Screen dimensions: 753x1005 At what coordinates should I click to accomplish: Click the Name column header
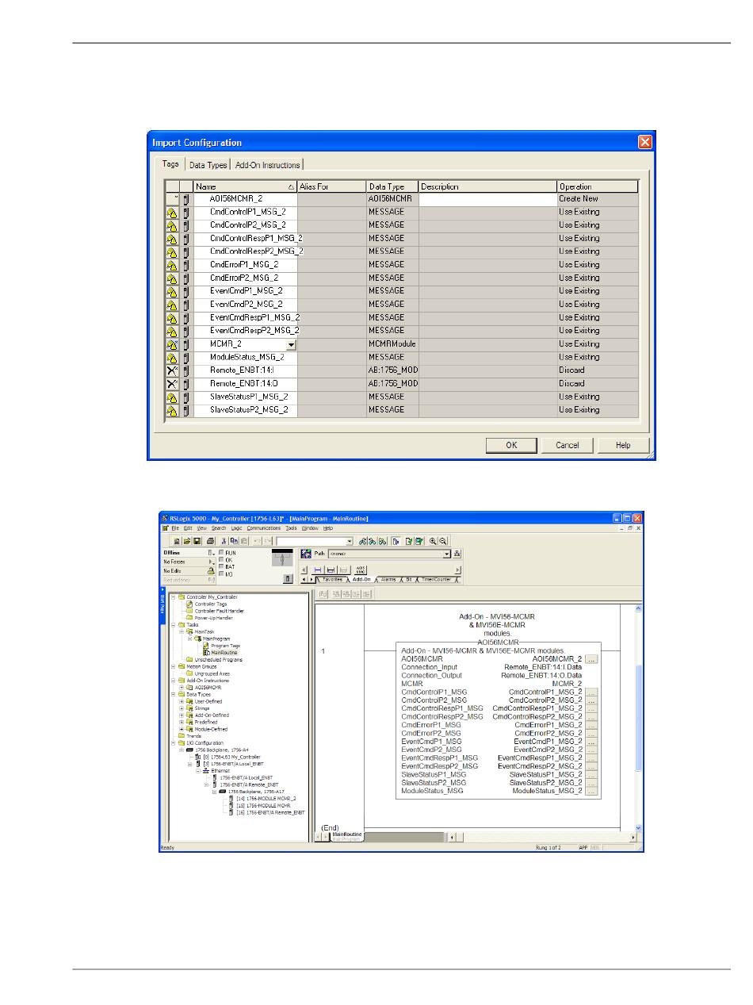click(x=246, y=186)
